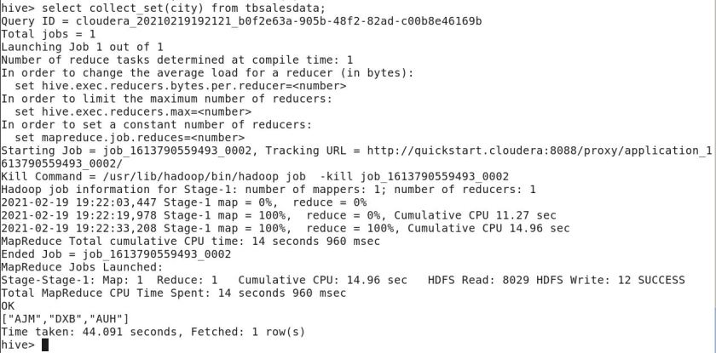Image resolution: width=716 pixels, height=353 pixels.
Task: Click the 'Ended Job' line
Action: (x=116, y=253)
